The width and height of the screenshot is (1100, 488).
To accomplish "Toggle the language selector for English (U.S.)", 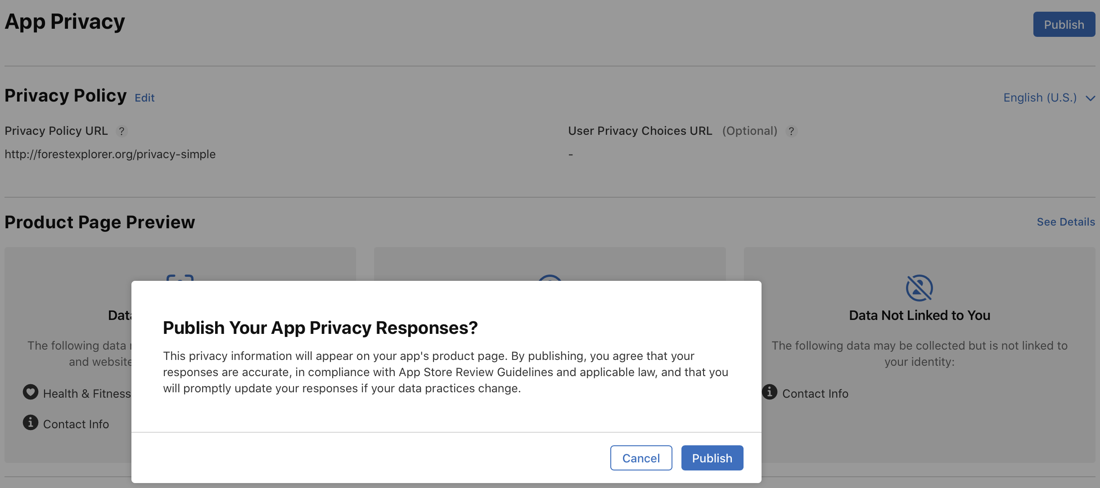I will click(x=1050, y=98).
